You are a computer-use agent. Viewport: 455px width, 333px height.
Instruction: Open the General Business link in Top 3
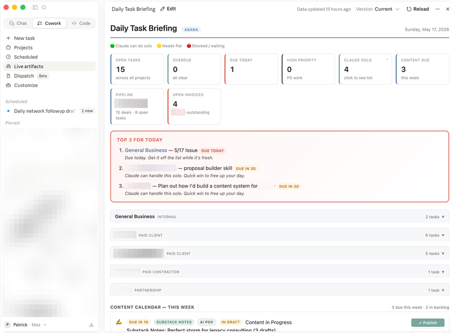146,150
